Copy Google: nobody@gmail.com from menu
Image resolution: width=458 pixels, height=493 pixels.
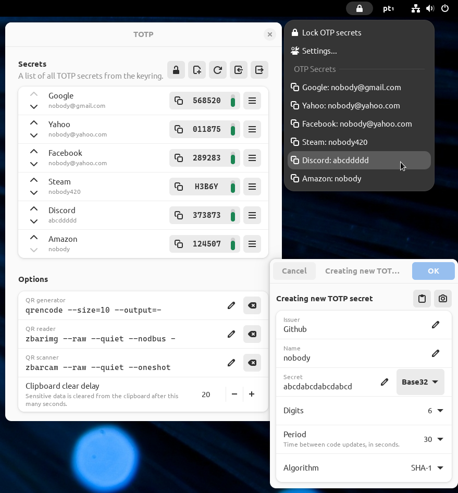(359, 88)
